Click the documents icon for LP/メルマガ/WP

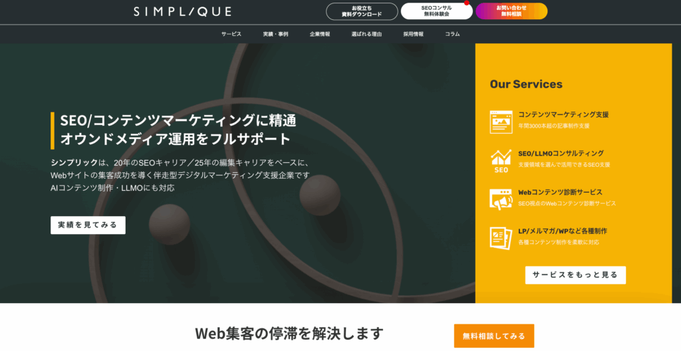tap(501, 238)
